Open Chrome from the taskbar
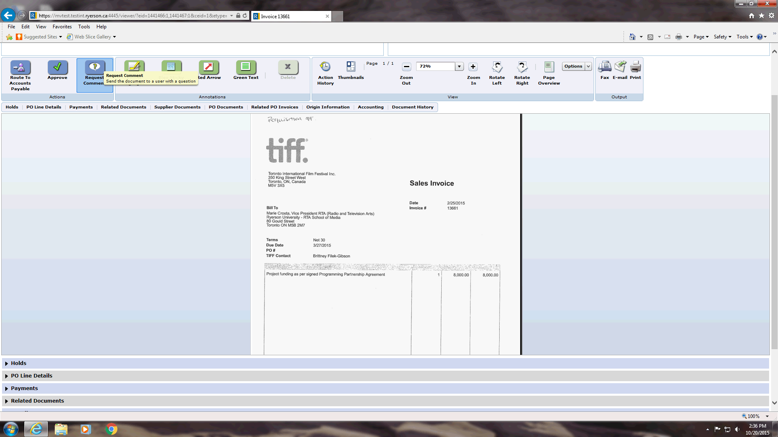 click(111, 429)
